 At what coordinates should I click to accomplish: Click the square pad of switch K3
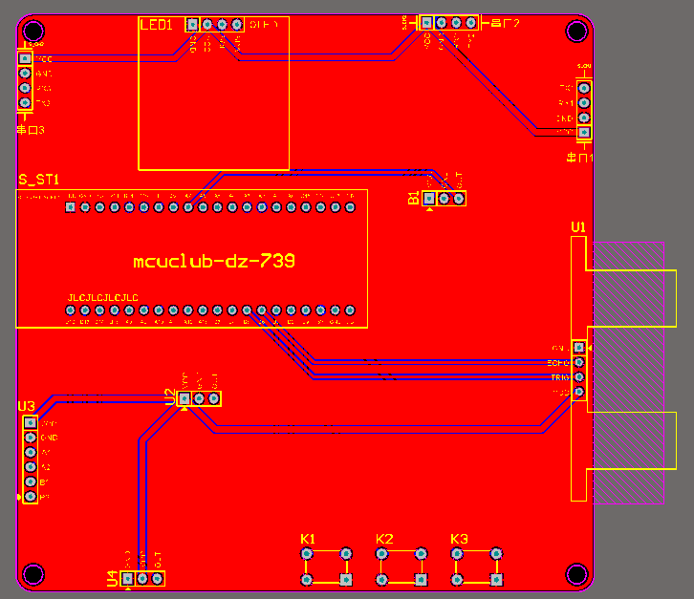point(496,579)
